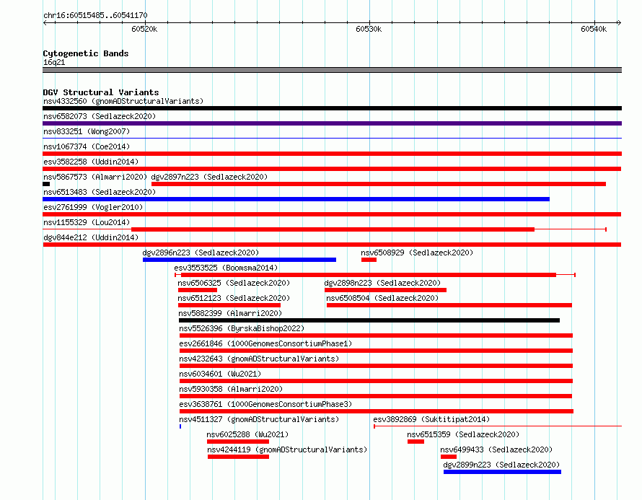Image resolution: width=642 pixels, height=500 pixels.
Task: Open variant nsv6513483 (Sedlazeck2020) label
Action: (100, 192)
